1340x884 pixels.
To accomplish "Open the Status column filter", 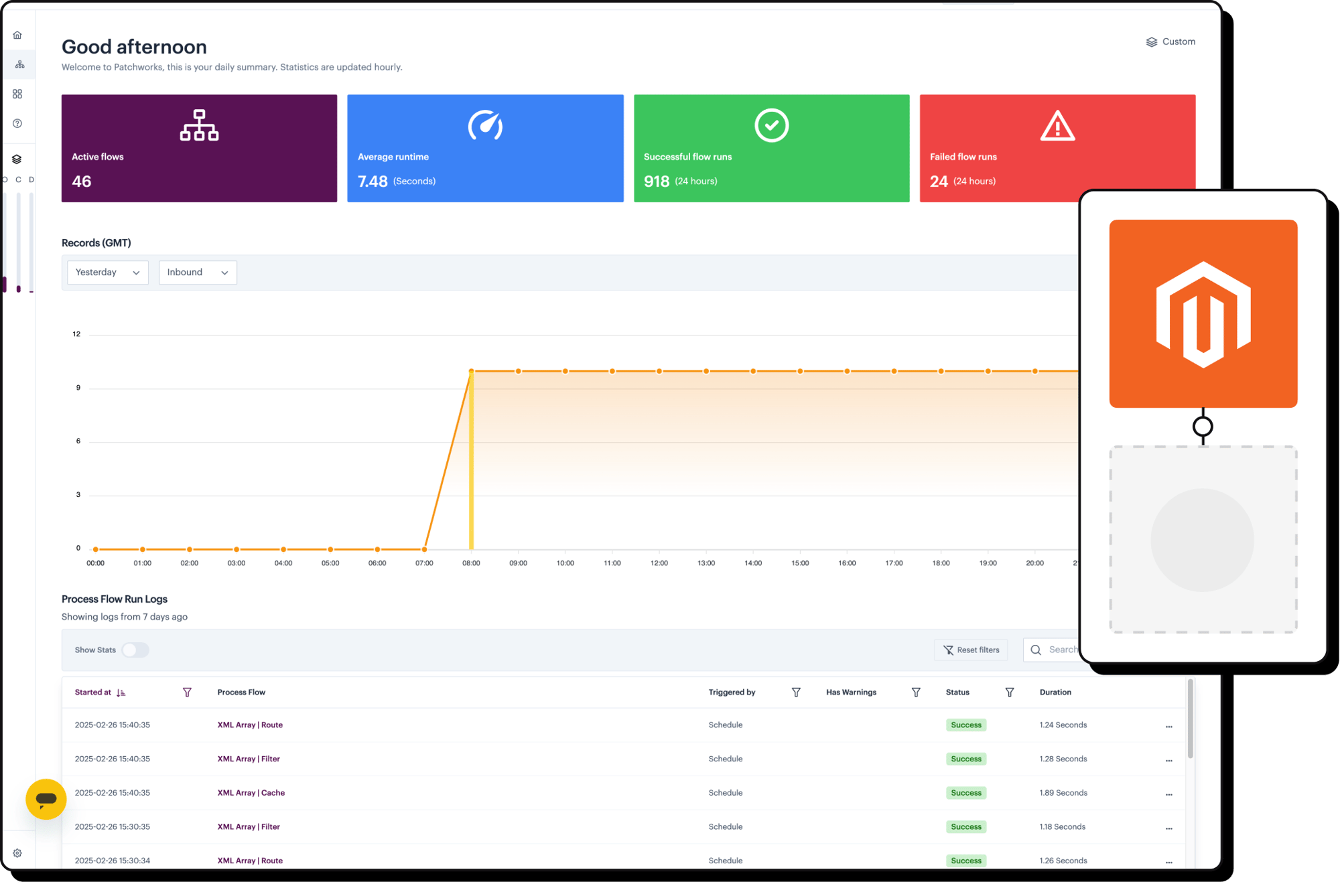I will (1009, 692).
